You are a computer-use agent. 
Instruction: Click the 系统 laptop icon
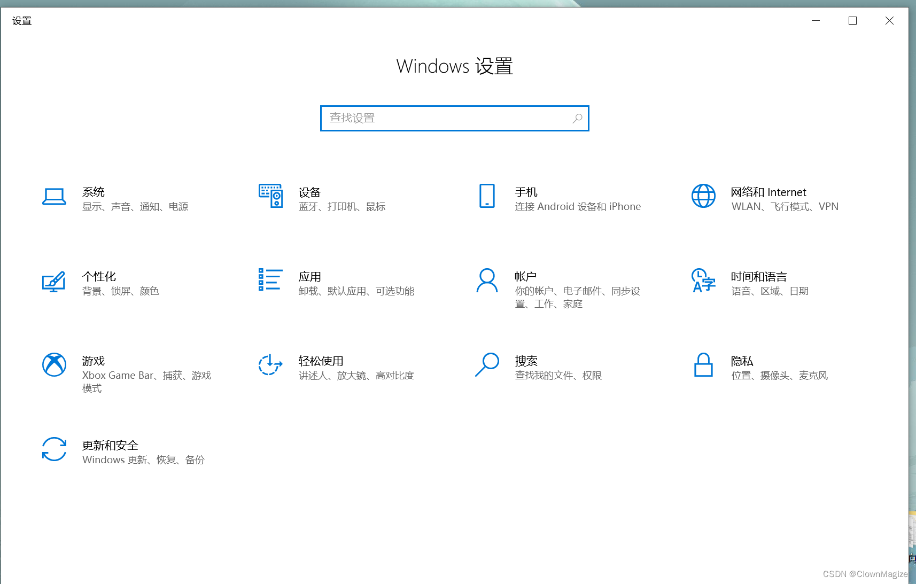[x=54, y=197]
